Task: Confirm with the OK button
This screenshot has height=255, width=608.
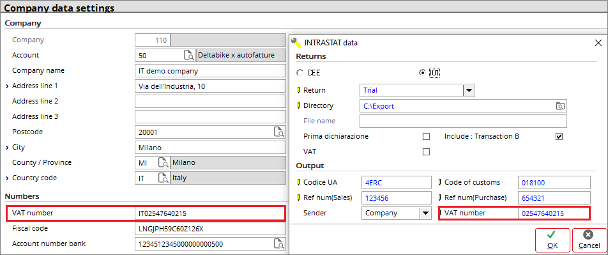Action: 552,240
